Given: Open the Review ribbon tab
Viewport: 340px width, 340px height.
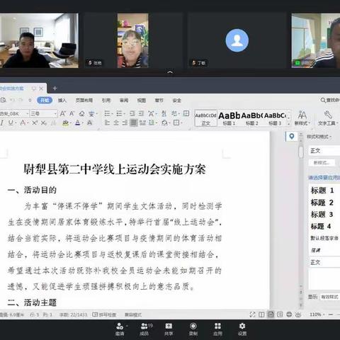Looking at the screenshot, I should tap(124, 100).
